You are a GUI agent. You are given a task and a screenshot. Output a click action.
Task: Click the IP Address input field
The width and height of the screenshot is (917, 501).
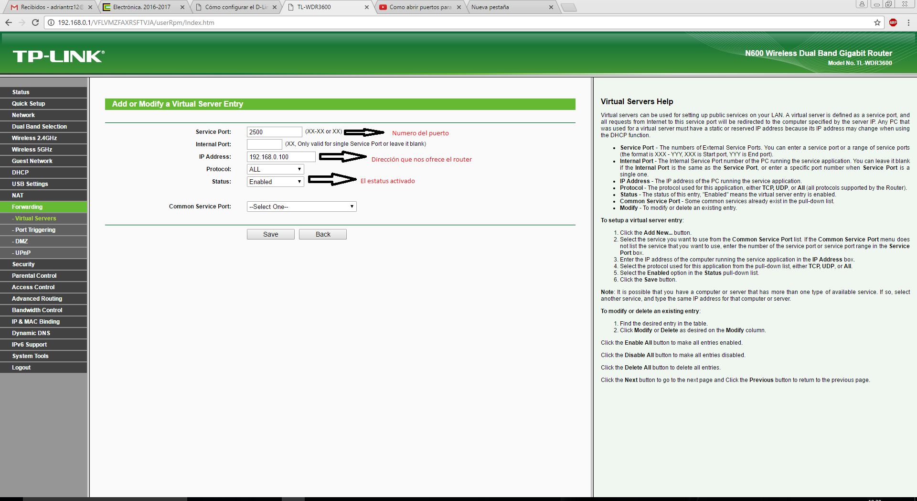281,157
